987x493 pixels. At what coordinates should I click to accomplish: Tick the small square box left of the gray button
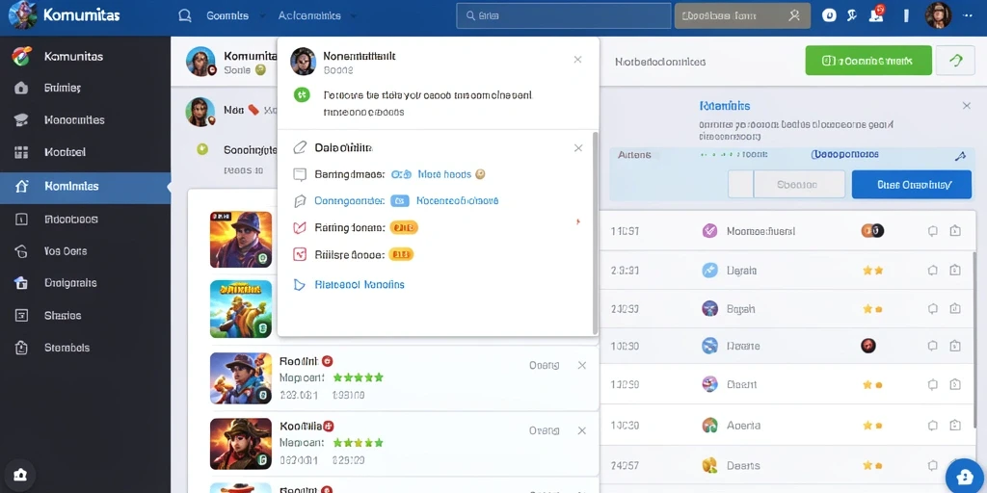click(740, 184)
